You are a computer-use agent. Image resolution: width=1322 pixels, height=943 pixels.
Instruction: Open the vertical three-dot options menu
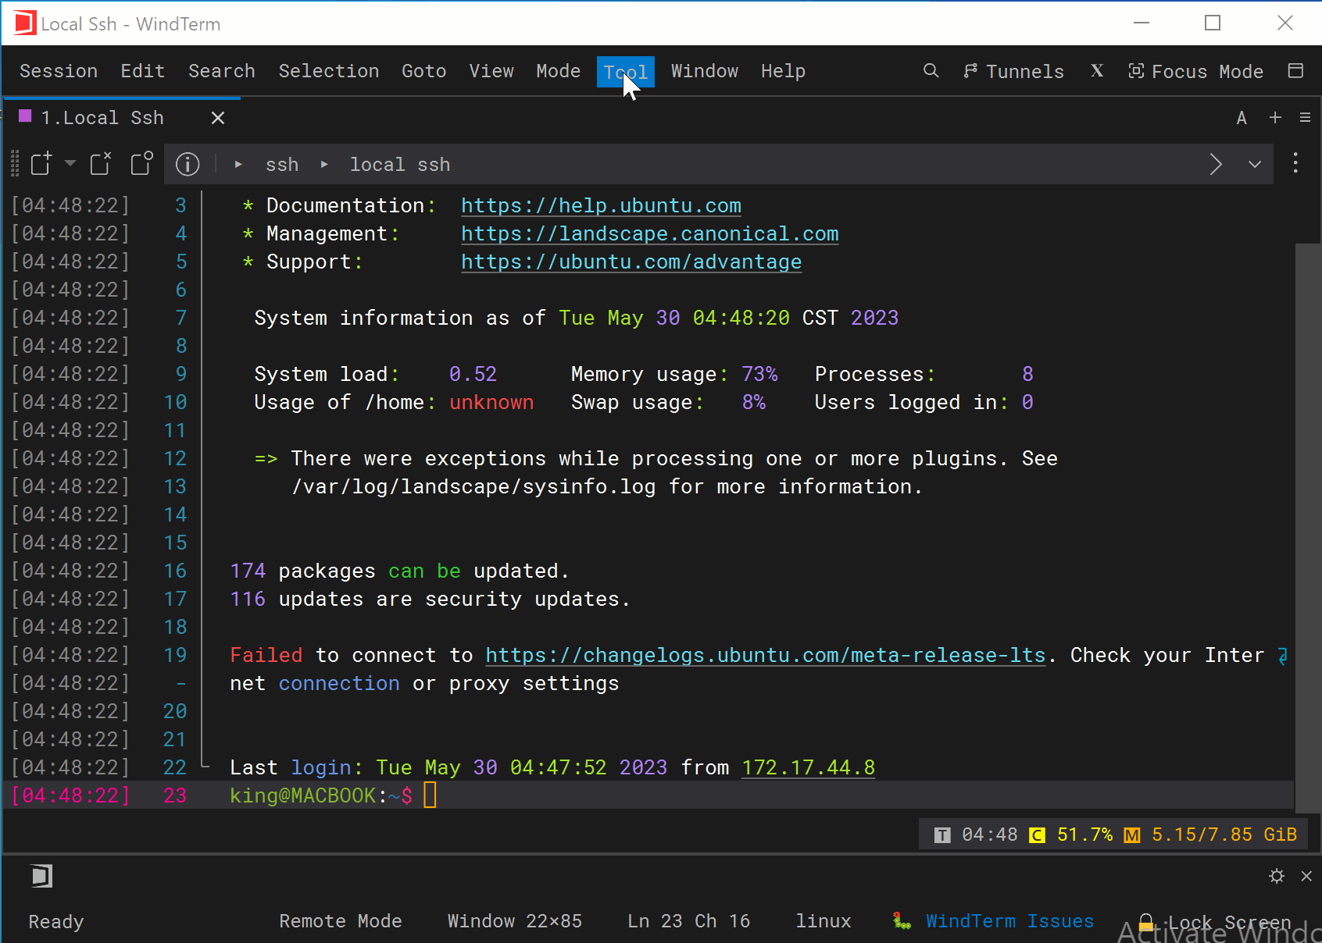tap(1295, 162)
